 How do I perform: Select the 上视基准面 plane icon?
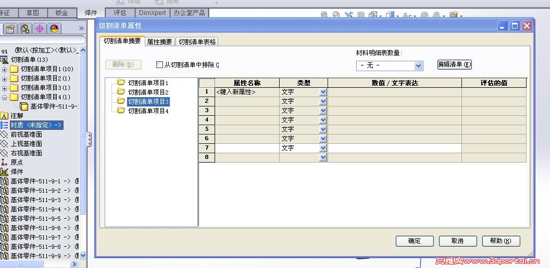tap(4, 144)
